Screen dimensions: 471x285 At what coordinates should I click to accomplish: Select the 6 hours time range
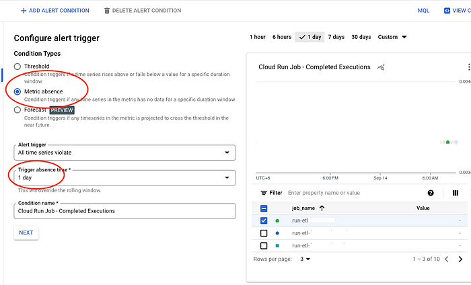282,37
